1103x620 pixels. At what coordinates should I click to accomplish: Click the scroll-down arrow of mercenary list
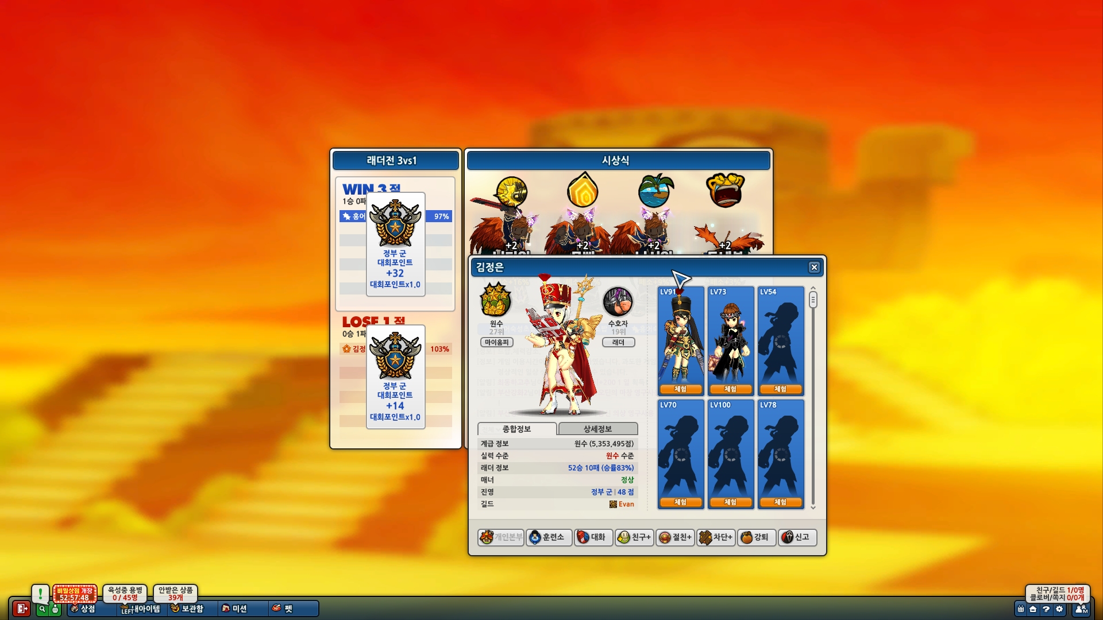(x=813, y=507)
